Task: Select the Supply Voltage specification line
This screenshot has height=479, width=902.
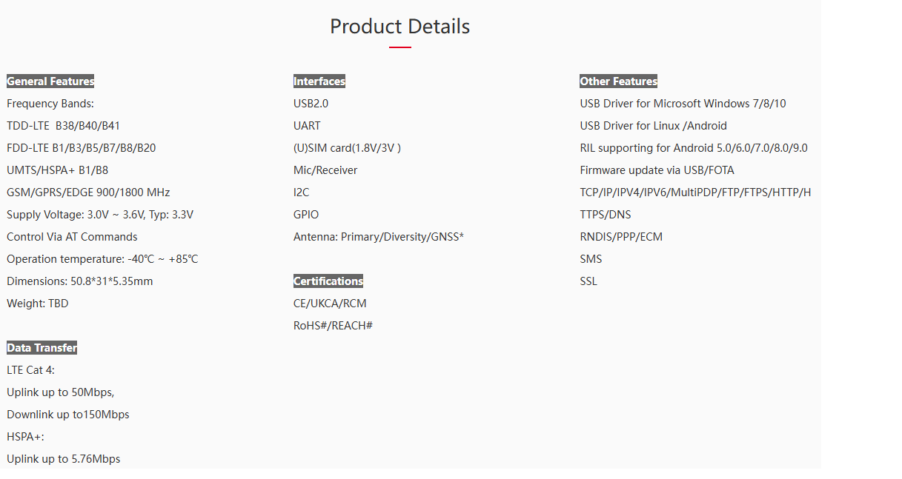Action: (100, 215)
